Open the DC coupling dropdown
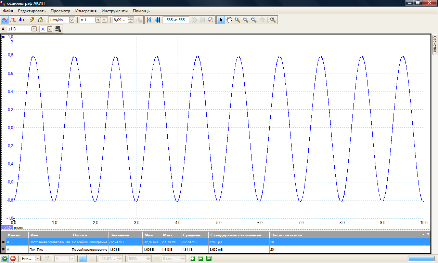The image size is (438, 263). [50, 29]
